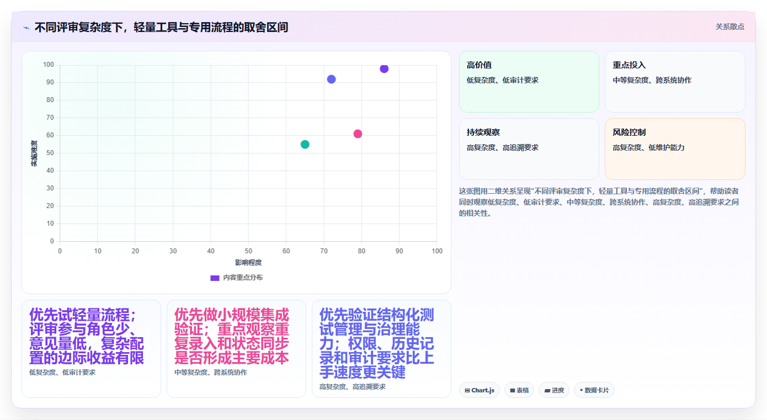767x420 pixels.
Task: Open the 重点投入 card
Action: tap(675, 82)
